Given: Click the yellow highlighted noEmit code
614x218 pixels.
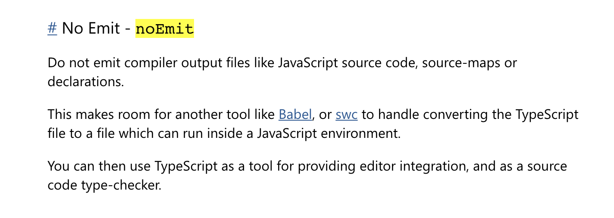Looking at the screenshot, I should [164, 29].
